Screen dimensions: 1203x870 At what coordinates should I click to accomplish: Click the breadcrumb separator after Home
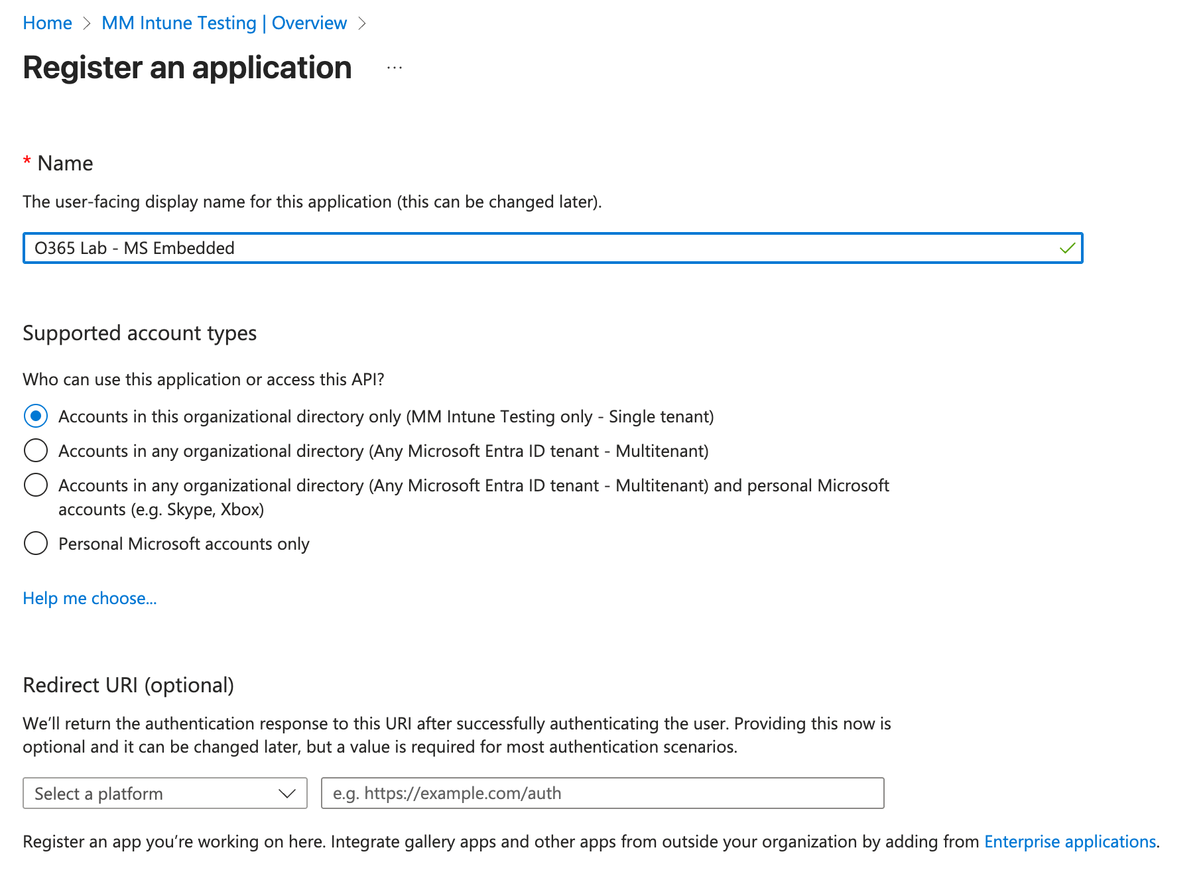point(87,23)
